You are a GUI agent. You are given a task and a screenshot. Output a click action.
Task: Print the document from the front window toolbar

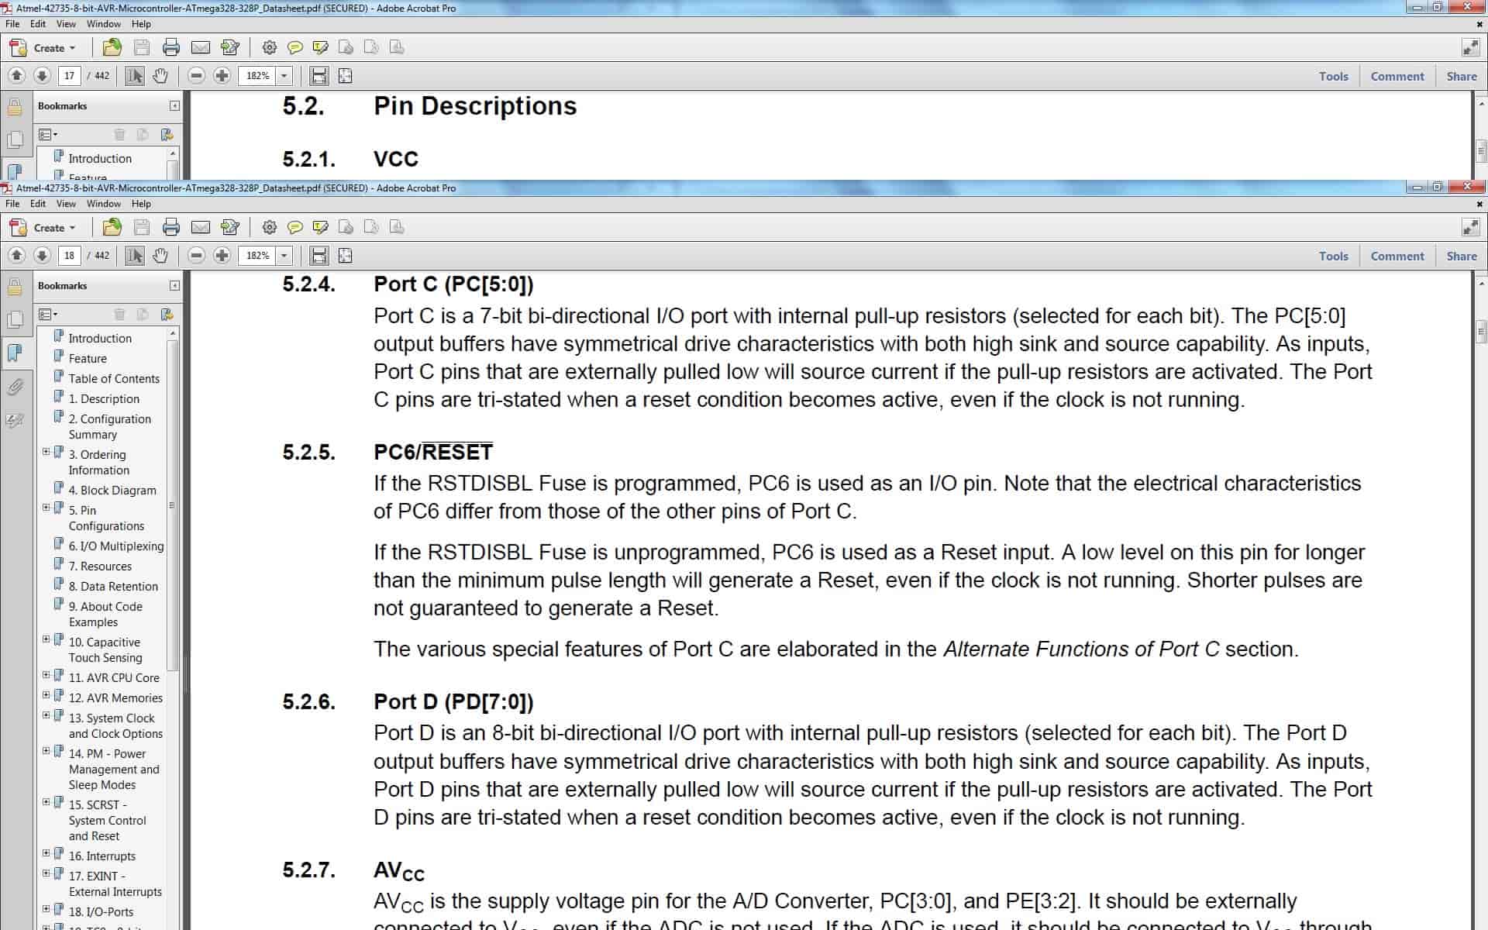click(171, 227)
